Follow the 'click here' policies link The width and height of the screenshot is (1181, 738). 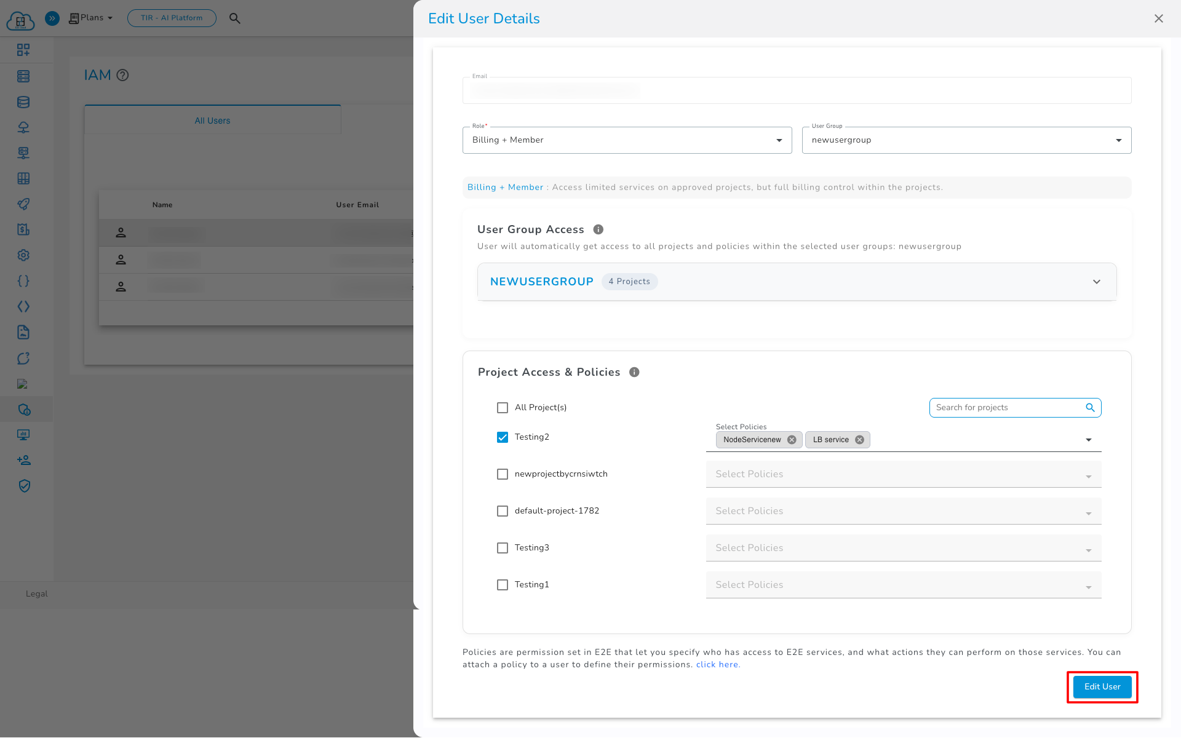point(718,665)
